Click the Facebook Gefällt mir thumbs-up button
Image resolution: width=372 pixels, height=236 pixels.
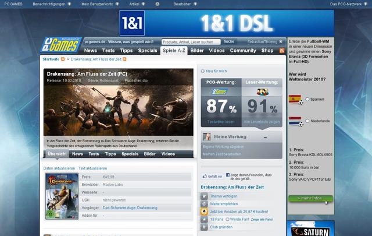click(212, 177)
